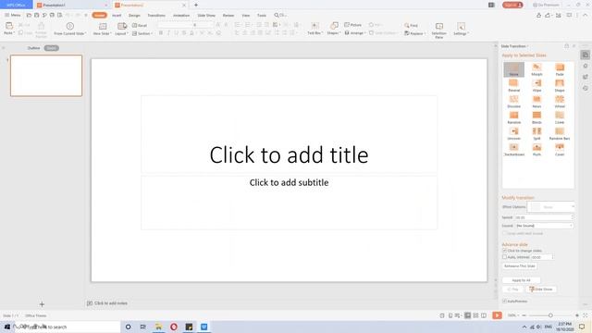
Task: Toggle the Auto interval checkbox
Action: pyautogui.click(x=504, y=257)
